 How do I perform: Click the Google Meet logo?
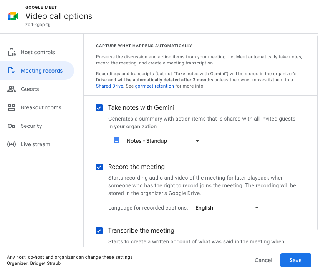click(x=13, y=16)
